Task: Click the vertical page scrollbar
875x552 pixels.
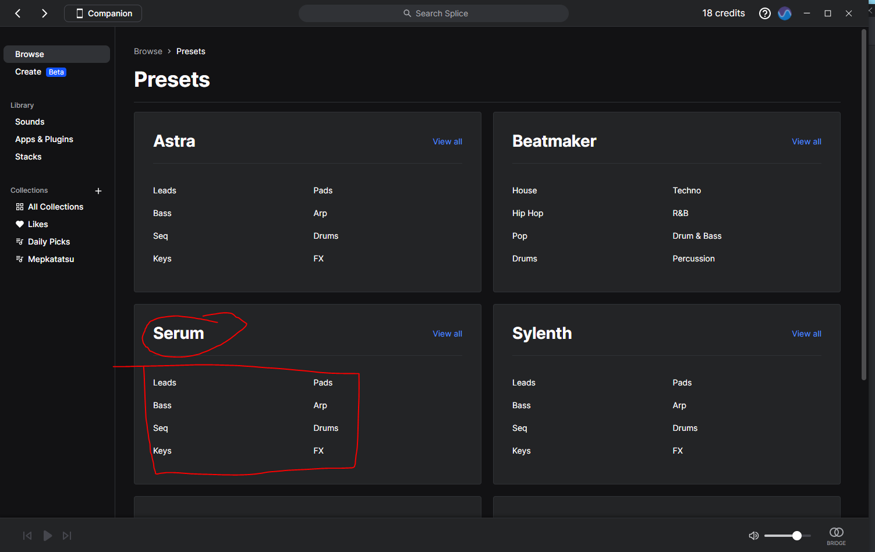Action: click(x=864, y=205)
